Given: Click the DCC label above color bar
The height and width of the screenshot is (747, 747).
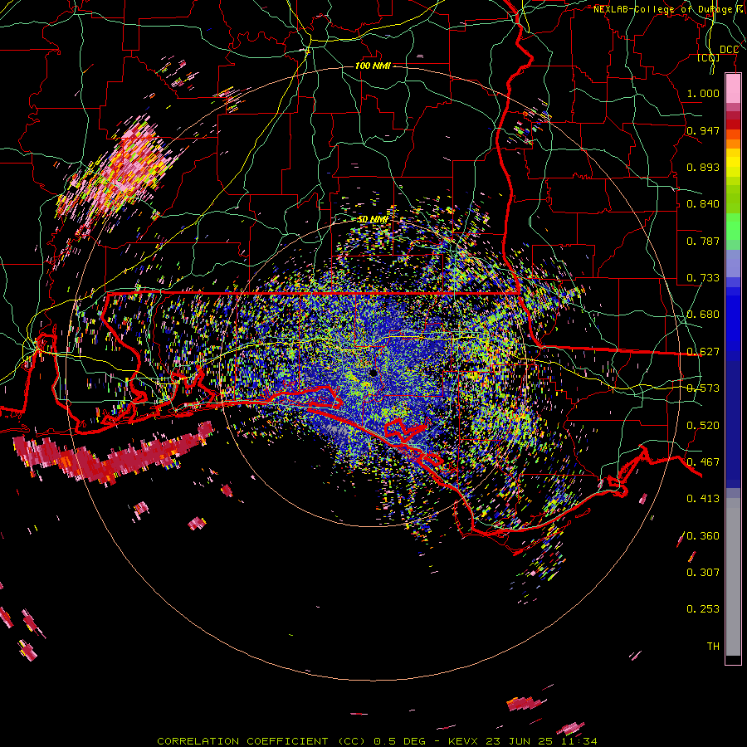Looking at the screenshot, I should pos(729,50).
